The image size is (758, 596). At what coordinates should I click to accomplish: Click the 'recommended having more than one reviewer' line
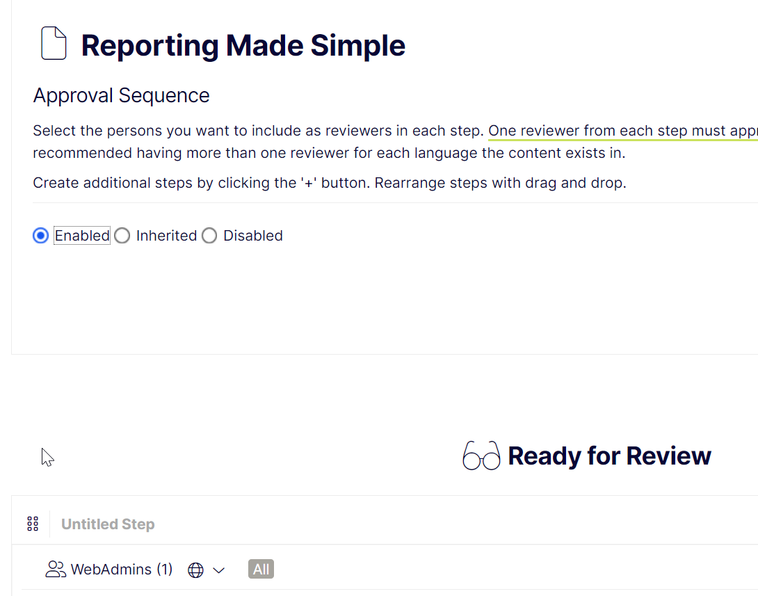tap(329, 153)
